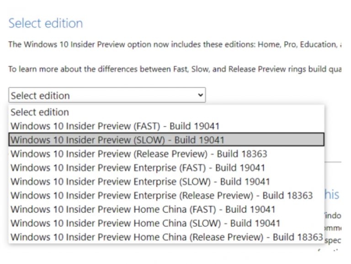Screen dimensions: 351x264
Task: Select Insider Preview Enterprise (SLOW) option
Action: (x=140, y=182)
